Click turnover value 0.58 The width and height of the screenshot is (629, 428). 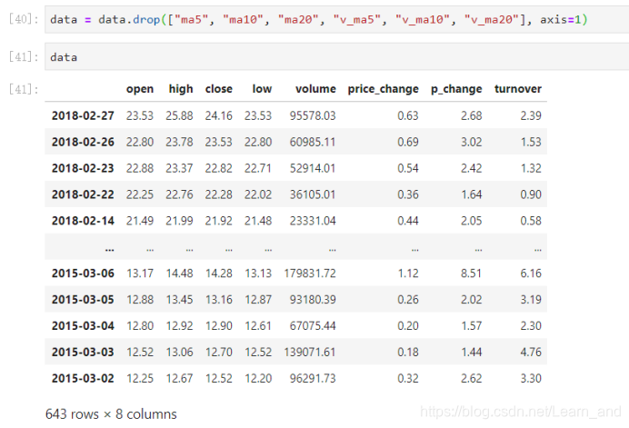531,221
